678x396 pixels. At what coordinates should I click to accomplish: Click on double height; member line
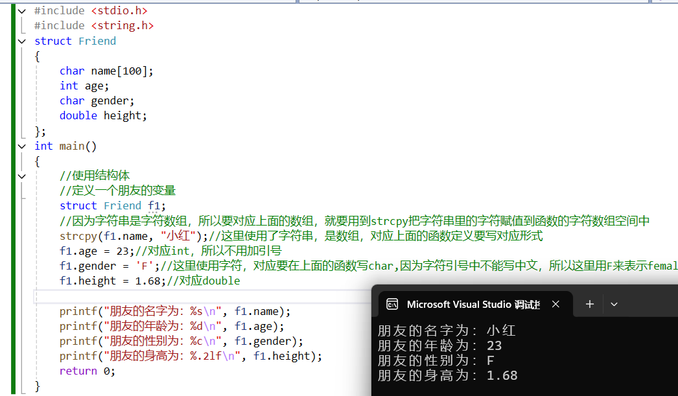pos(103,116)
